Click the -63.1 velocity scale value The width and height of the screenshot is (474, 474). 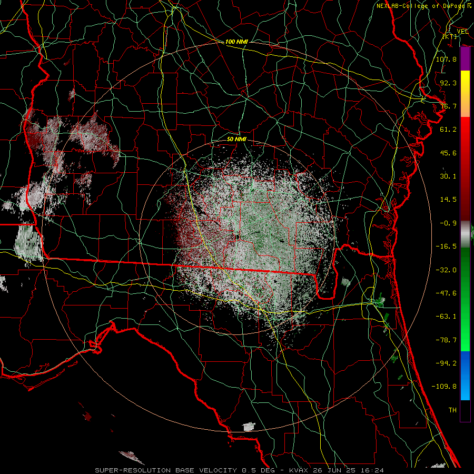[x=446, y=317]
